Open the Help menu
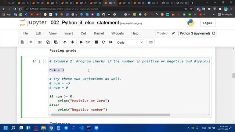Viewport: 235px width, 132px height. (x=135, y=33)
